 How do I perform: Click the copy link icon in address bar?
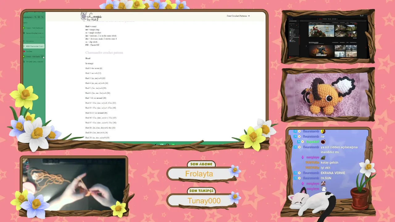(35, 17)
